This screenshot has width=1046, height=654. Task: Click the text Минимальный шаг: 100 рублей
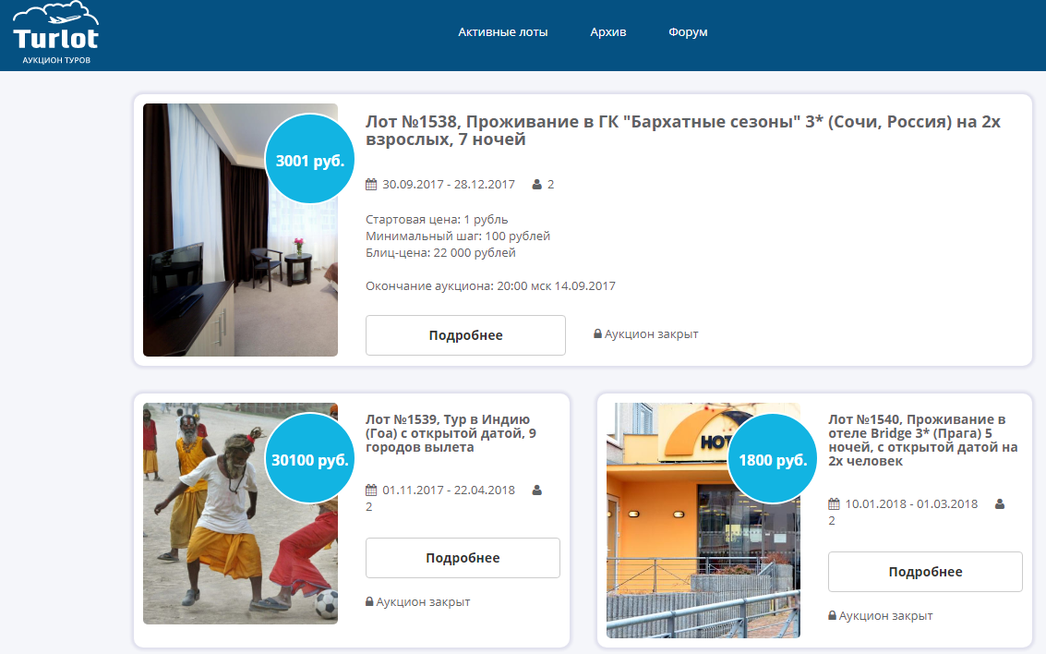click(458, 236)
